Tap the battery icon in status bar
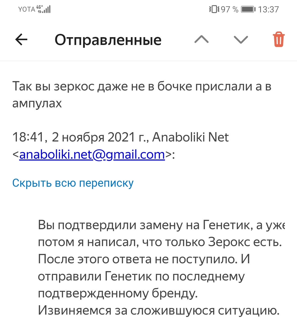Image resolution: width=297 pixels, height=331 pixels. click(x=248, y=9)
